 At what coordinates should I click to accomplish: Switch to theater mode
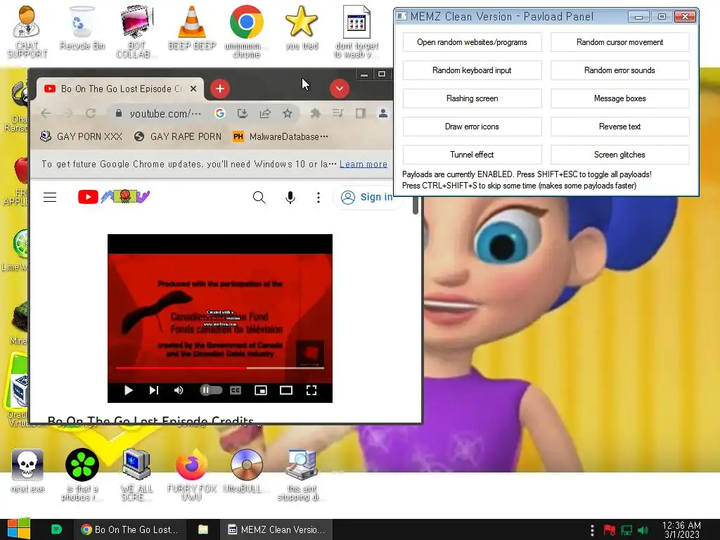pos(286,390)
